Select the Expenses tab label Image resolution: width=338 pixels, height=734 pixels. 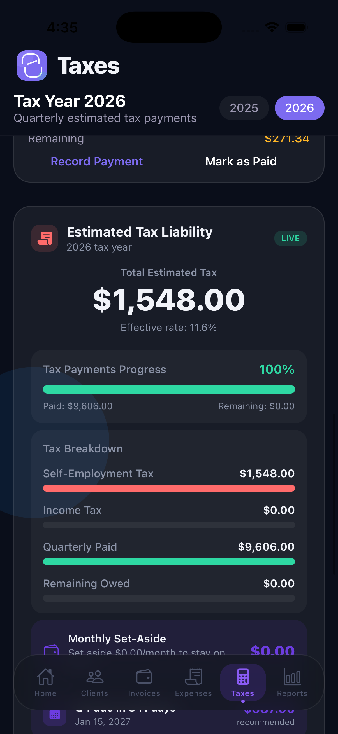tap(193, 693)
